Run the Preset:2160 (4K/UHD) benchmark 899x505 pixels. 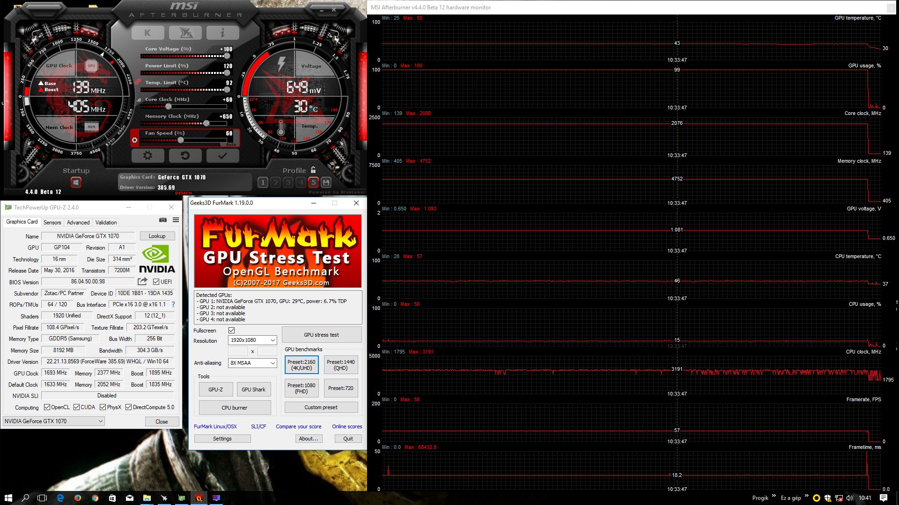pyautogui.click(x=302, y=365)
